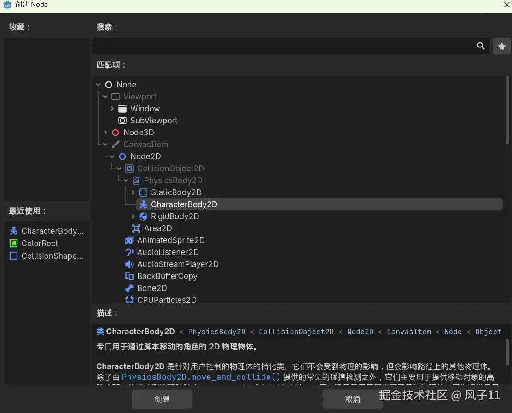Open the Object class link

coord(488,332)
